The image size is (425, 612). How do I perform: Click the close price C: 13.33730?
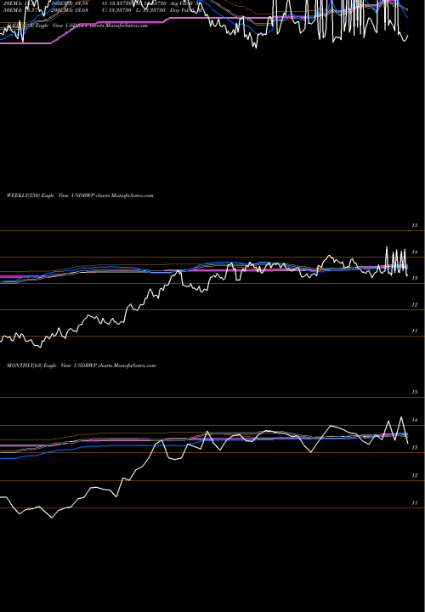pyautogui.click(x=116, y=10)
